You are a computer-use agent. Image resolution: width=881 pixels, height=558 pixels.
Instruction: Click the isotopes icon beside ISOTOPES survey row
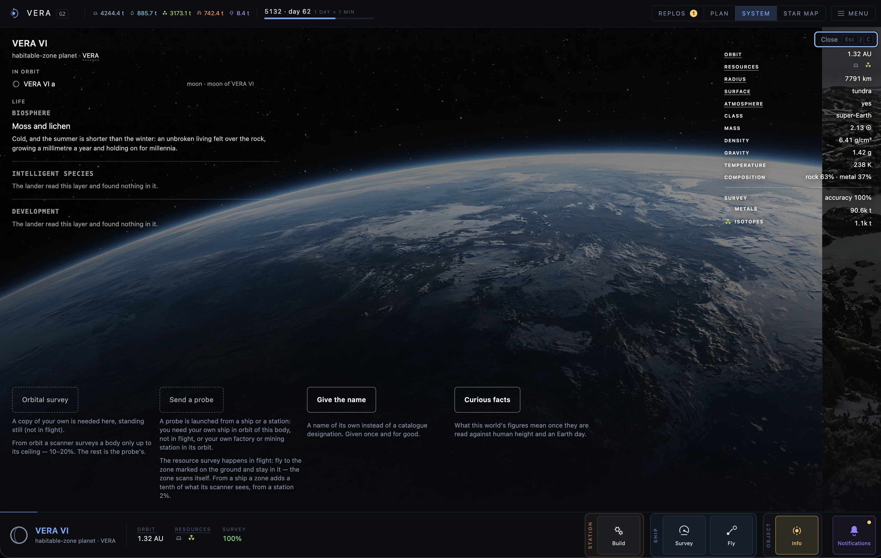[x=728, y=222]
